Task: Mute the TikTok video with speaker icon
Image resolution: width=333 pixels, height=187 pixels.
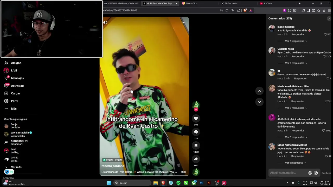Action: [x=105, y=22]
